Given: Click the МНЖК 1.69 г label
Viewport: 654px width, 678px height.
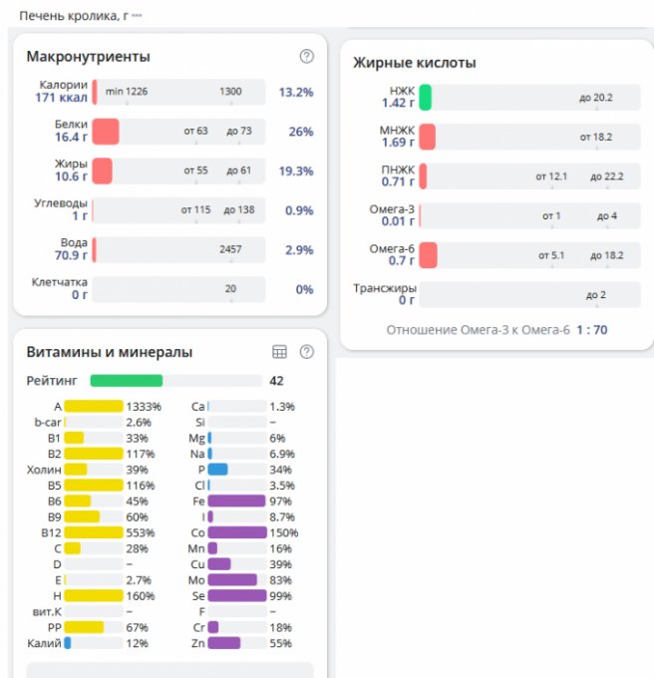Looking at the screenshot, I should (397, 137).
